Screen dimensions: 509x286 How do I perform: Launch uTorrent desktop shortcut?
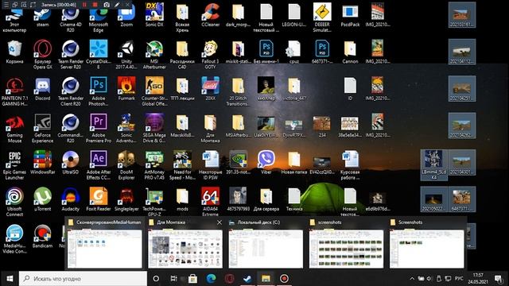(42, 199)
